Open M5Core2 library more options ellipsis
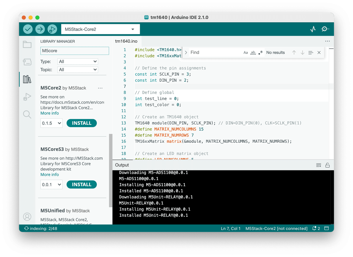This screenshot has height=257, width=353. (100, 88)
